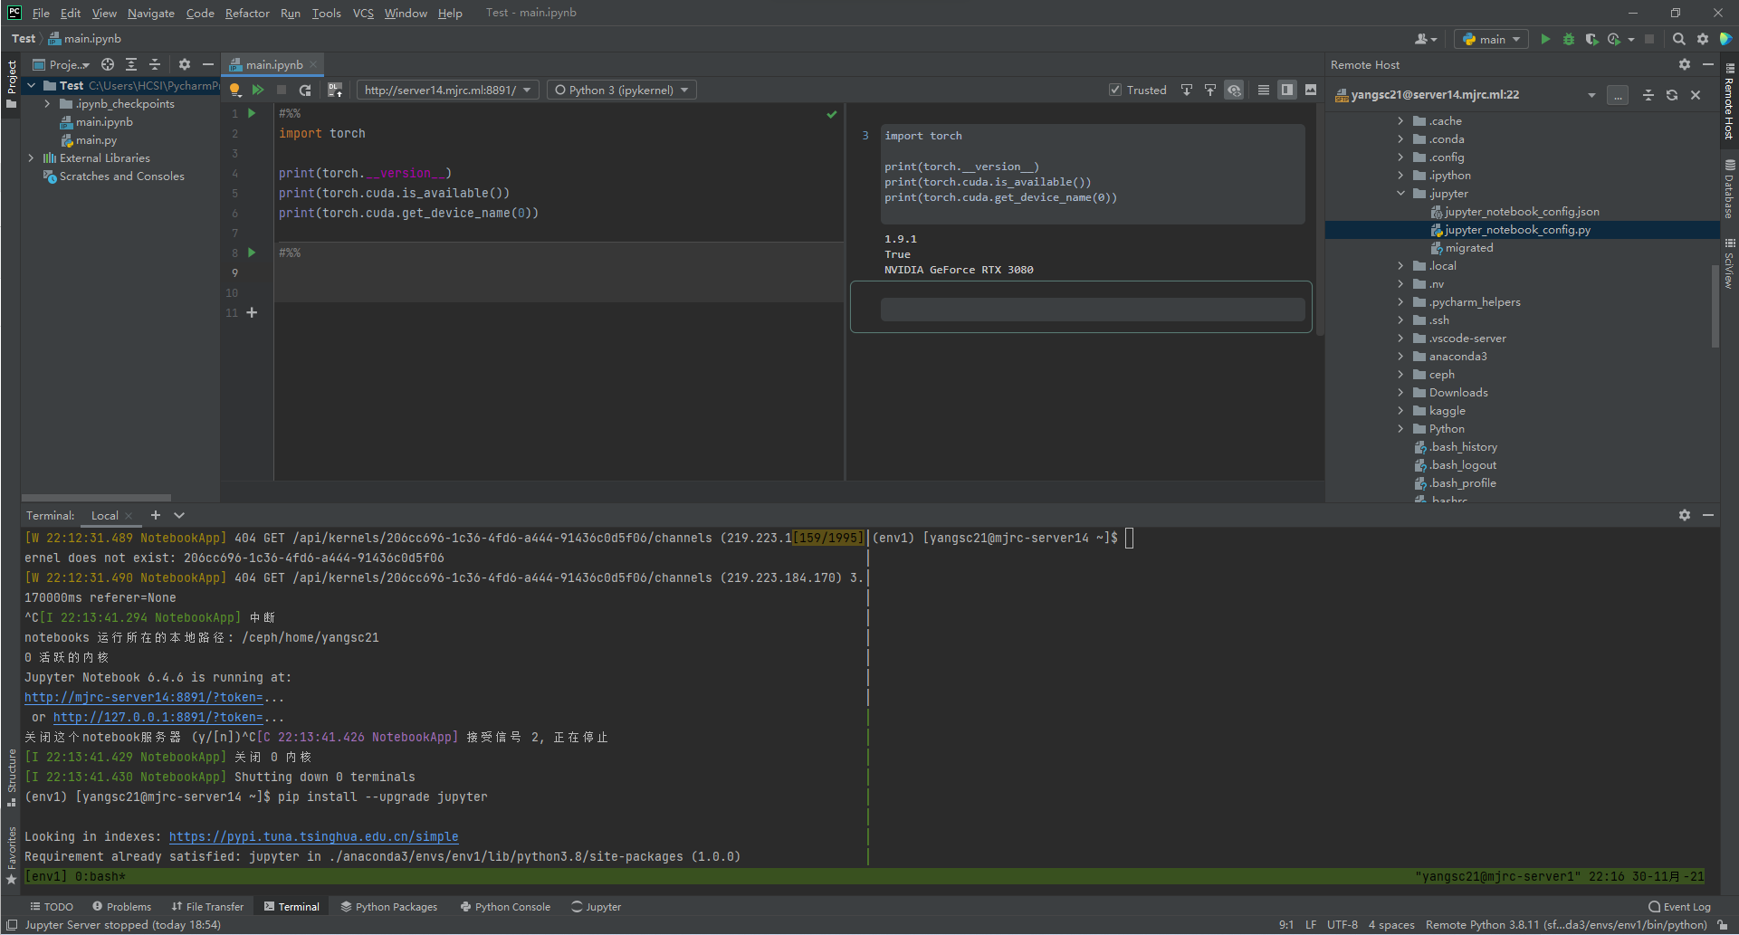The height and width of the screenshot is (935, 1739).
Task: Open Search Everywhere magnifier icon
Action: click(1679, 39)
